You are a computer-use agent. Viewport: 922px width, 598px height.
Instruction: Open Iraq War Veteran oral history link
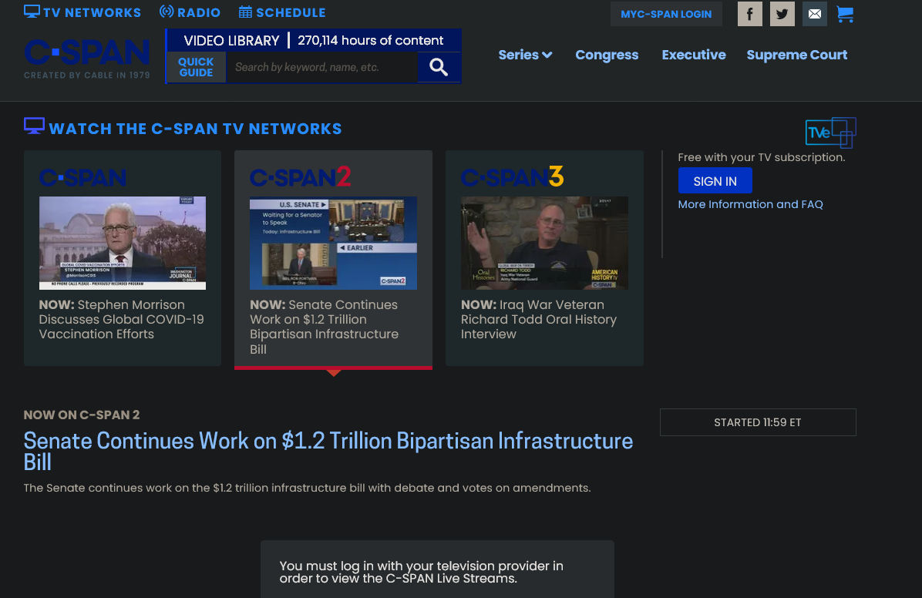point(539,319)
